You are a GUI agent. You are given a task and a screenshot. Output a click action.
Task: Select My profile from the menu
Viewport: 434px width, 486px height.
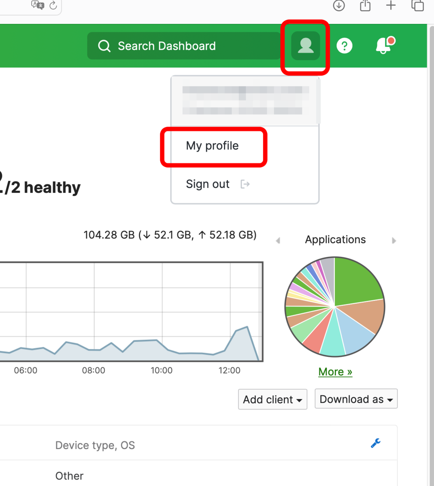(213, 146)
